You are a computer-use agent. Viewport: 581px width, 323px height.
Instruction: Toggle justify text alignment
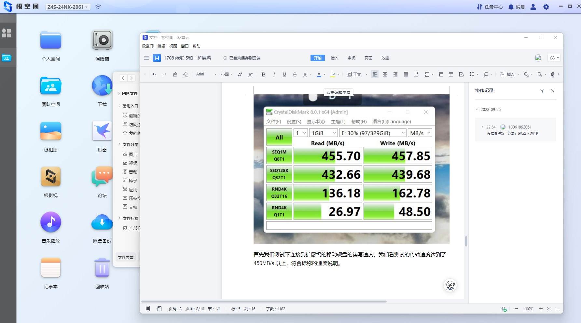coord(406,74)
